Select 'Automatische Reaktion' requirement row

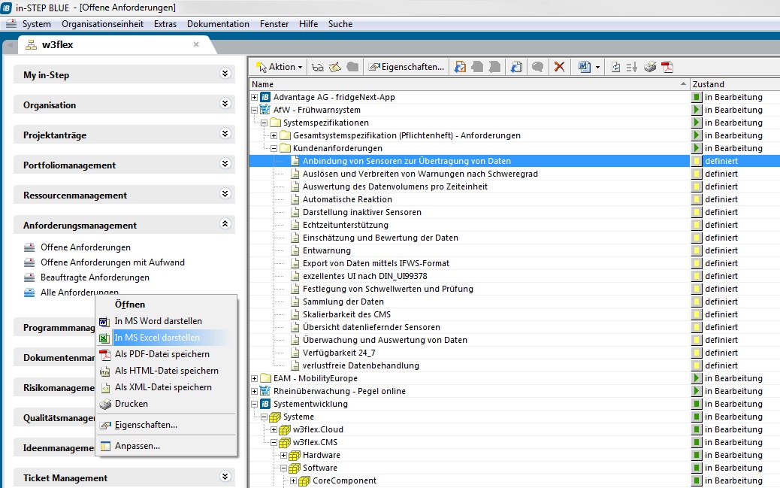347,199
